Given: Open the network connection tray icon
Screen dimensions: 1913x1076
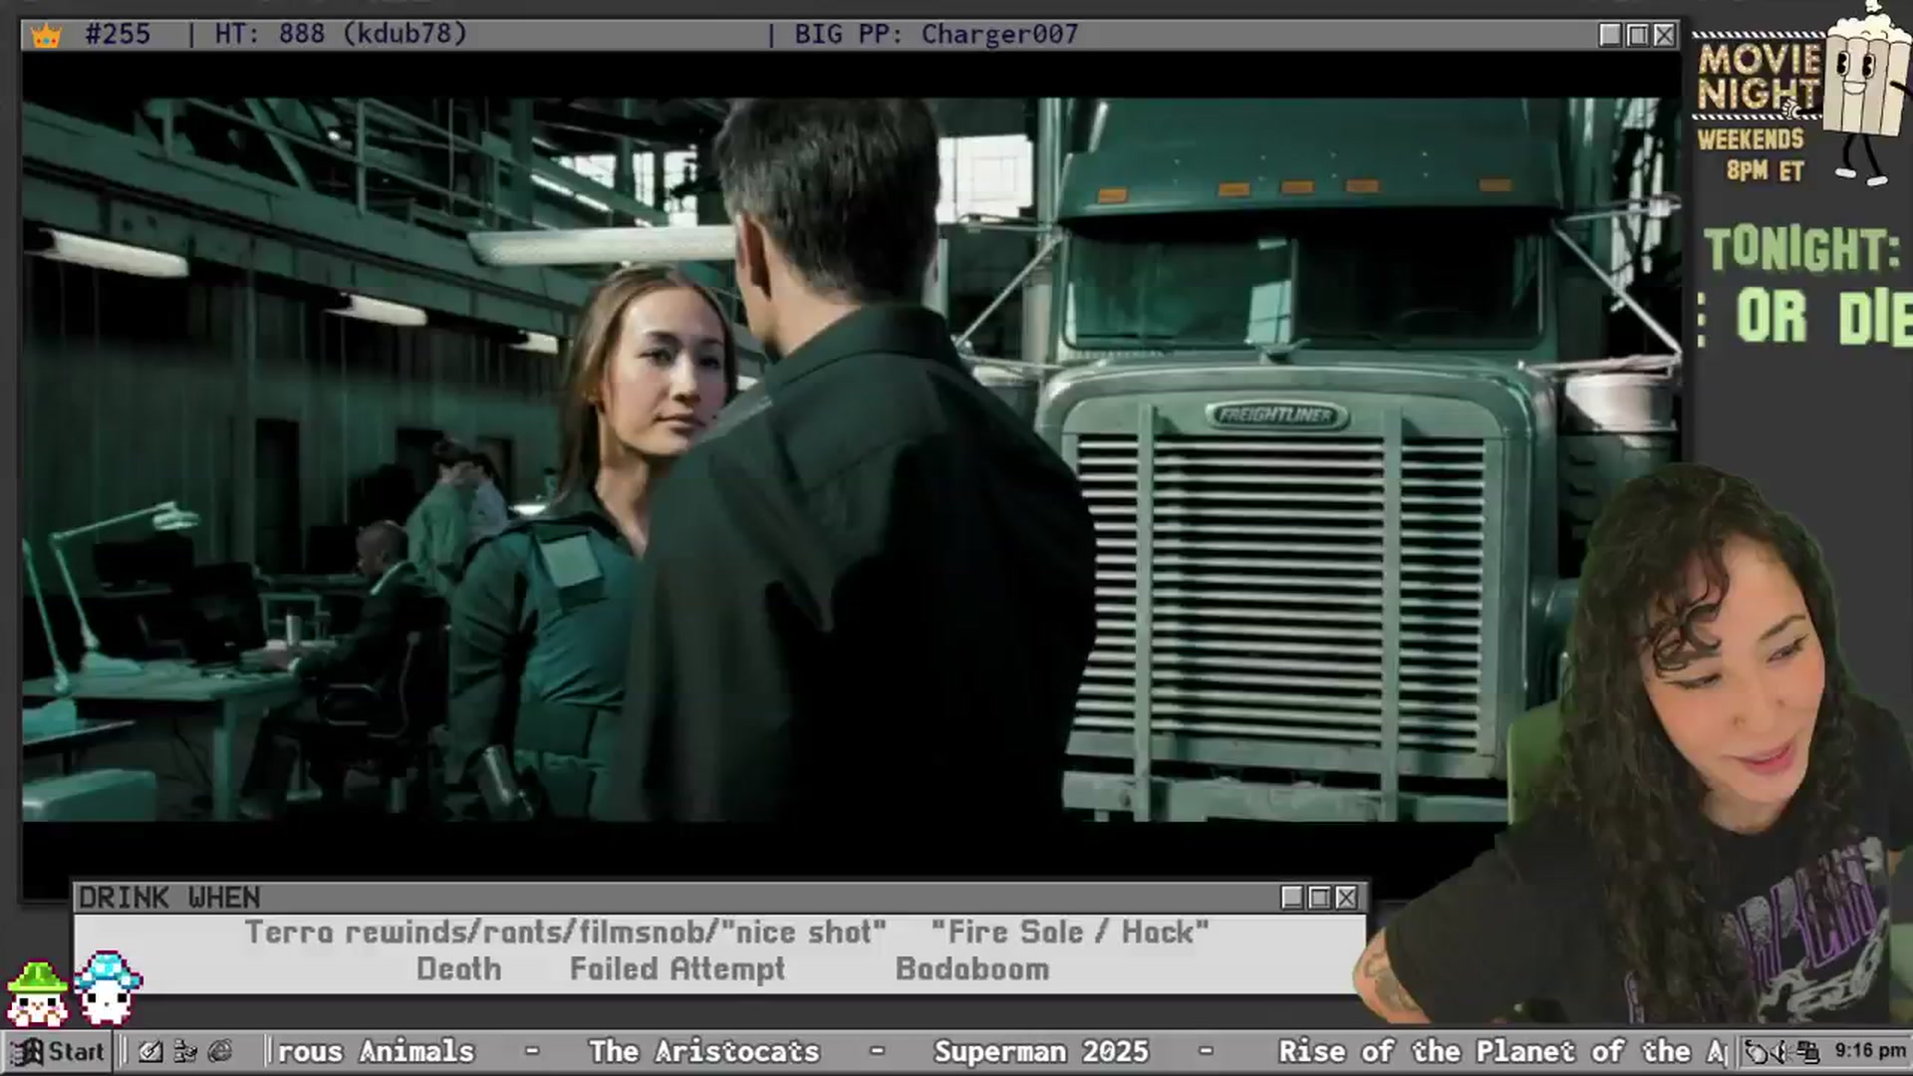Looking at the screenshot, I should pyautogui.click(x=1808, y=1051).
